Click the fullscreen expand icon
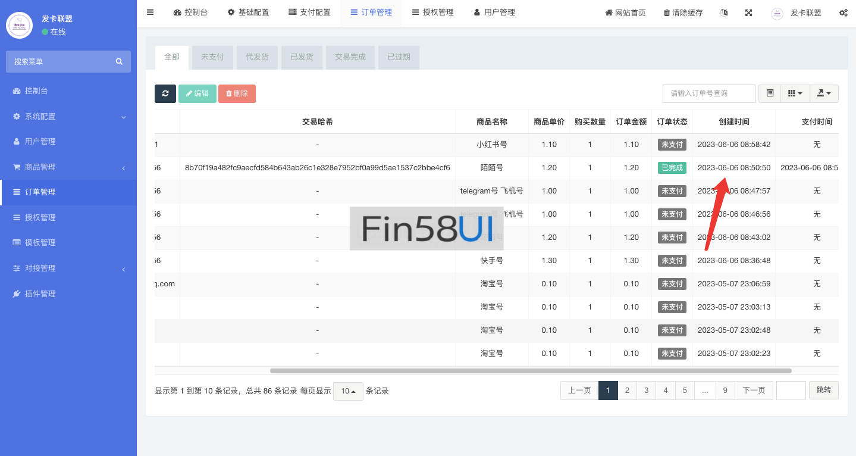 749,13
